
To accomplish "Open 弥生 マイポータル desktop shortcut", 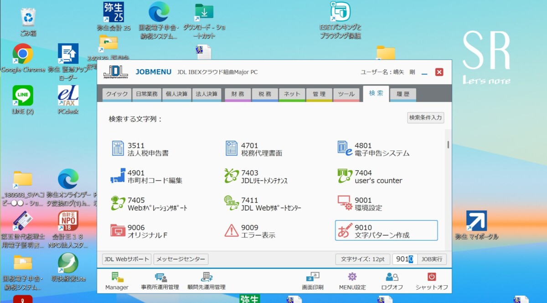I will pyautogui.click(x=476, y=225).
